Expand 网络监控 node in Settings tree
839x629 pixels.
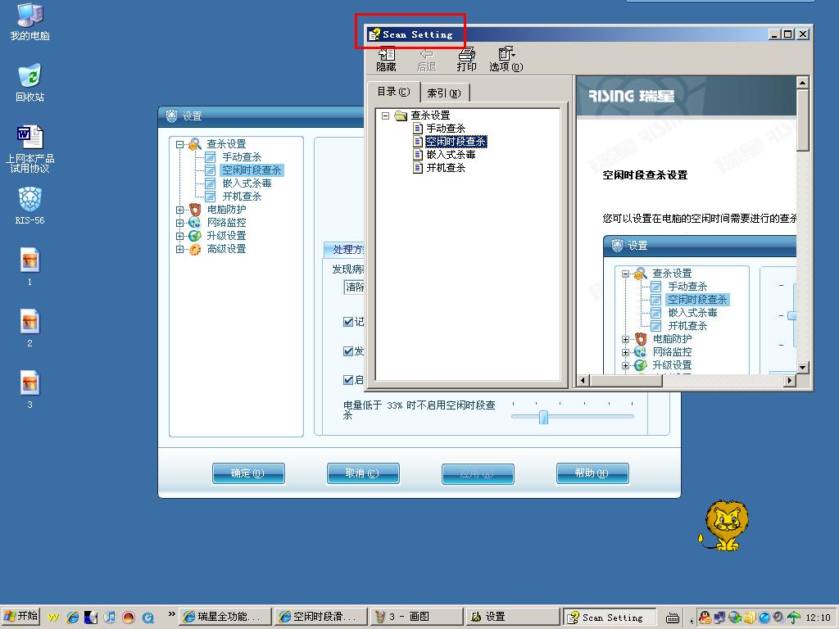[179, 223]
